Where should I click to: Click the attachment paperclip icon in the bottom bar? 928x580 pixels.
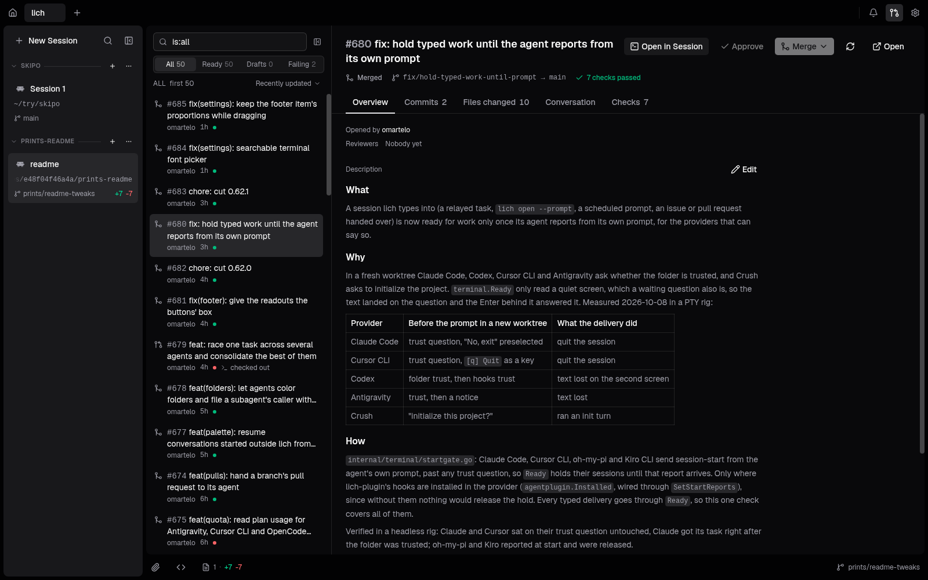tap(155, 567)
